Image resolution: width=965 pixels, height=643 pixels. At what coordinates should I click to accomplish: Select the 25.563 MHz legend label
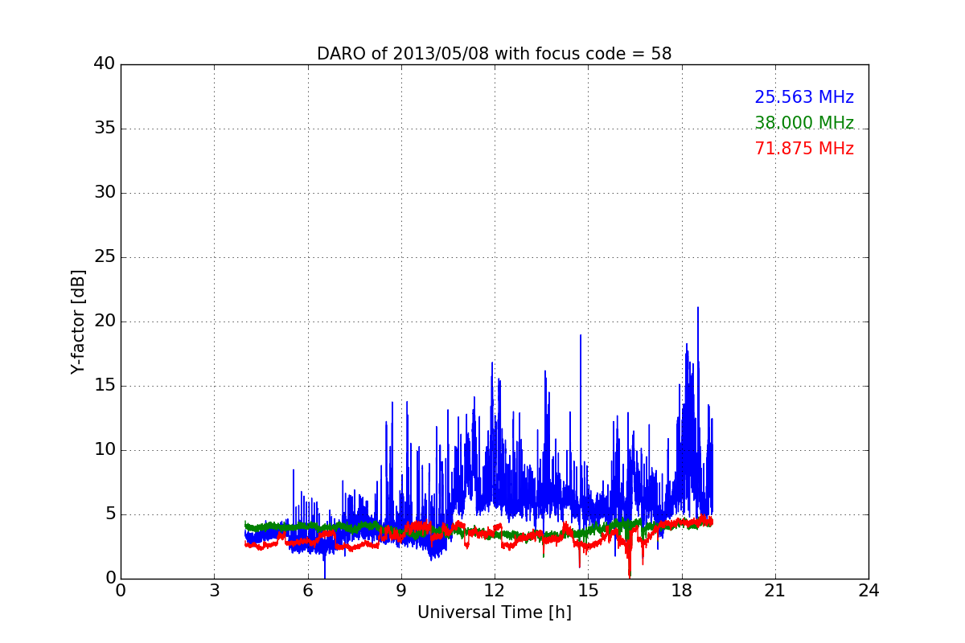pos(804,97)
